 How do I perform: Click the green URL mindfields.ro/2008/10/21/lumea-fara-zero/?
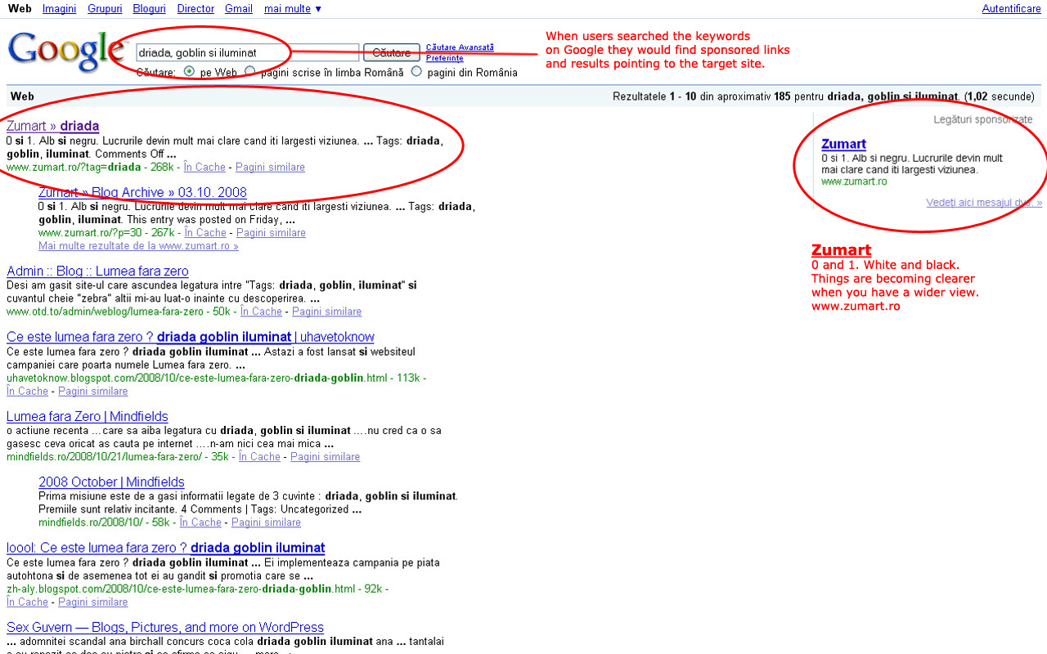(x=104, y=457)
